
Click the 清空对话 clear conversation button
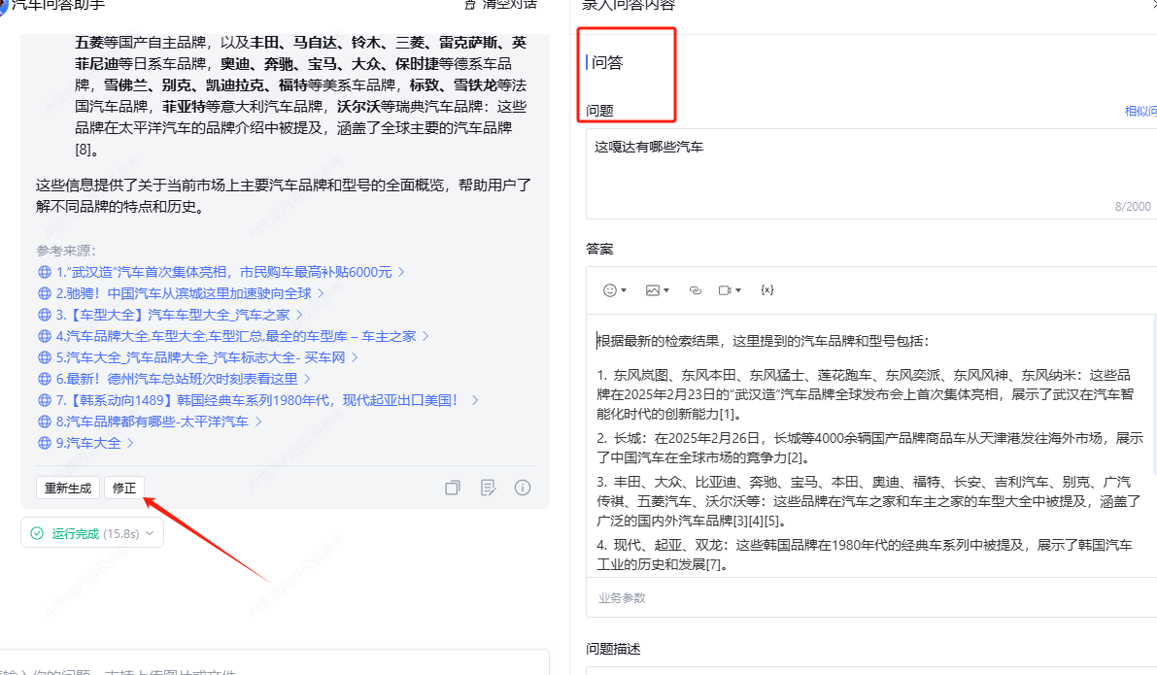500,5
